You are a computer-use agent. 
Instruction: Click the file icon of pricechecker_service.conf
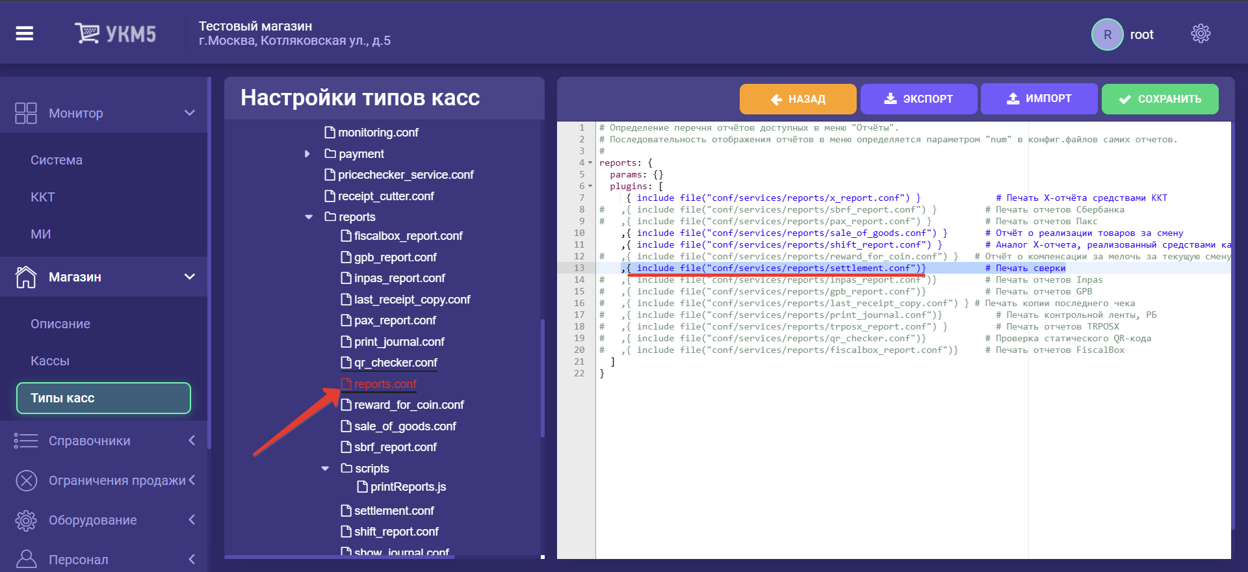[x=330, y=175]
